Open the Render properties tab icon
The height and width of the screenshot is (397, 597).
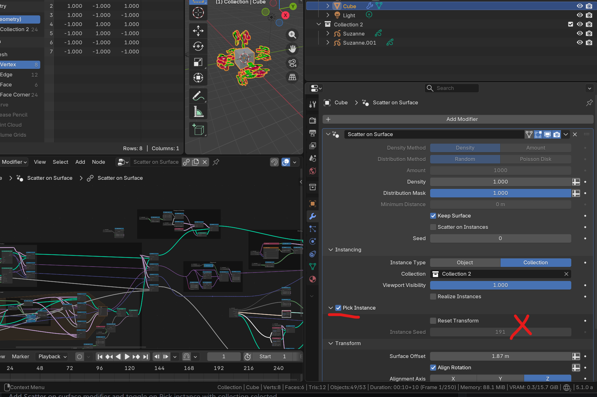[312, 120]
